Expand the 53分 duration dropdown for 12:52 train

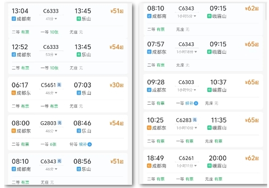[51, 55]
